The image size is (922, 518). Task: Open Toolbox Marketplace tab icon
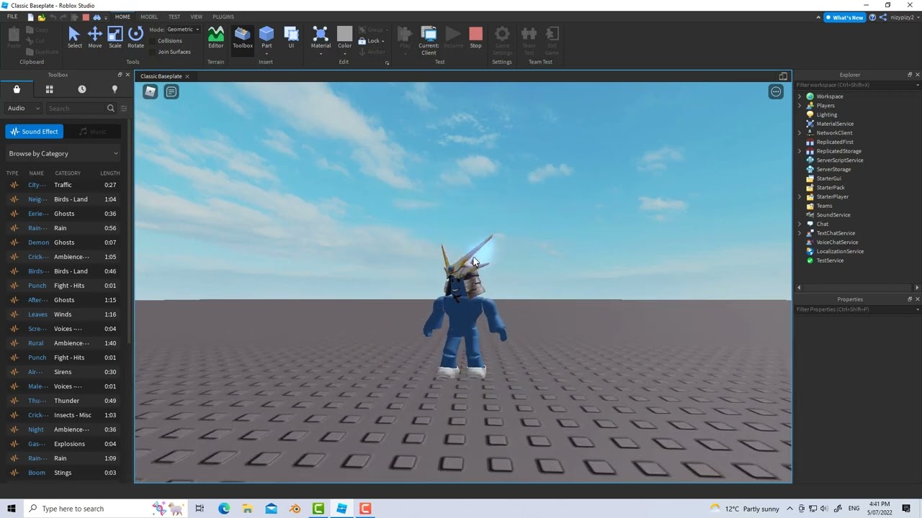point(17,89)
